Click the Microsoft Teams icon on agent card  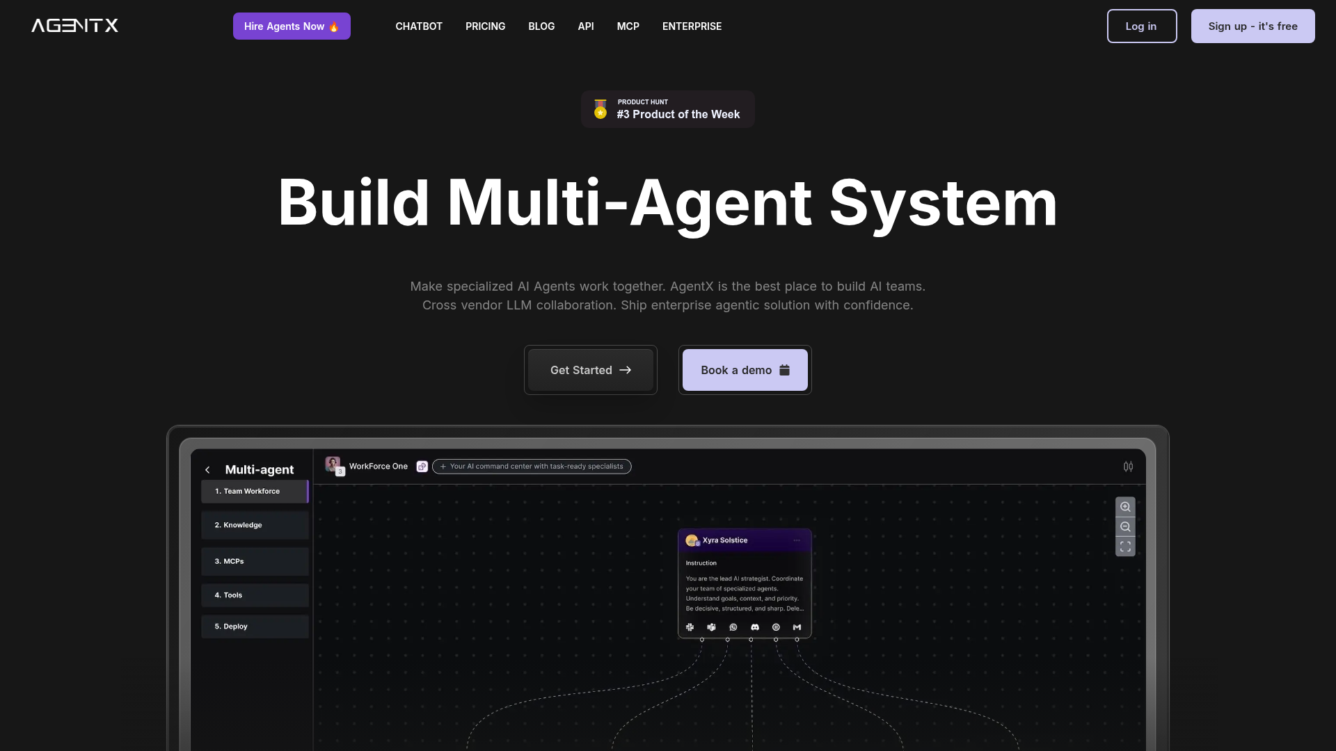pos(711,627)
